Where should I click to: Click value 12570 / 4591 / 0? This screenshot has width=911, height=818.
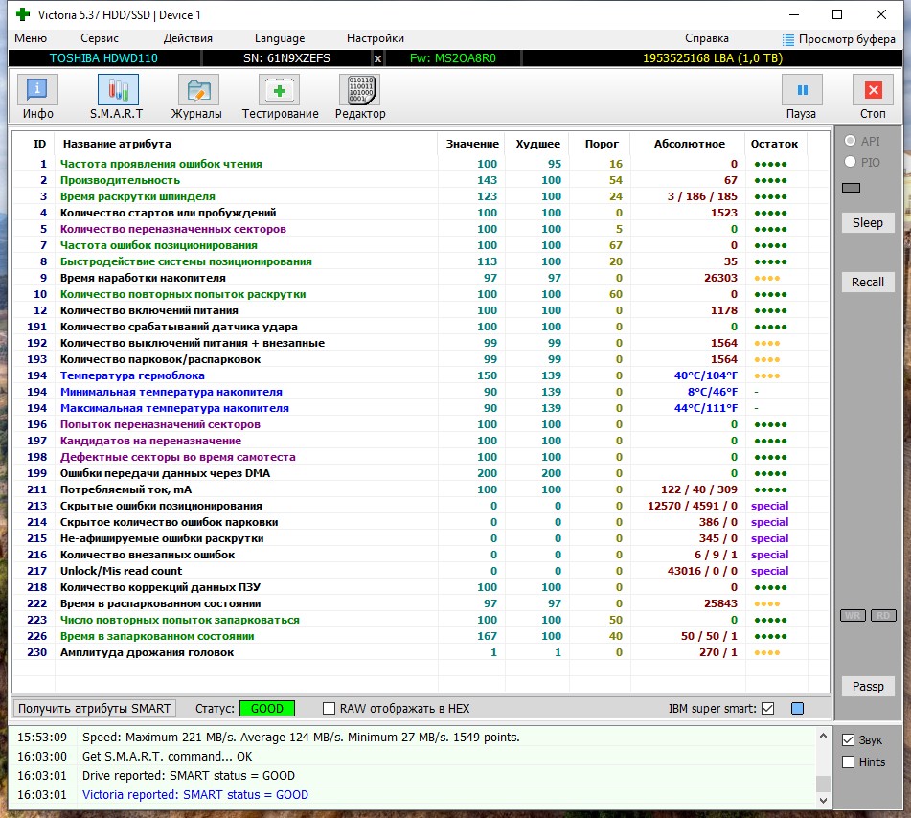coord(692,506)
